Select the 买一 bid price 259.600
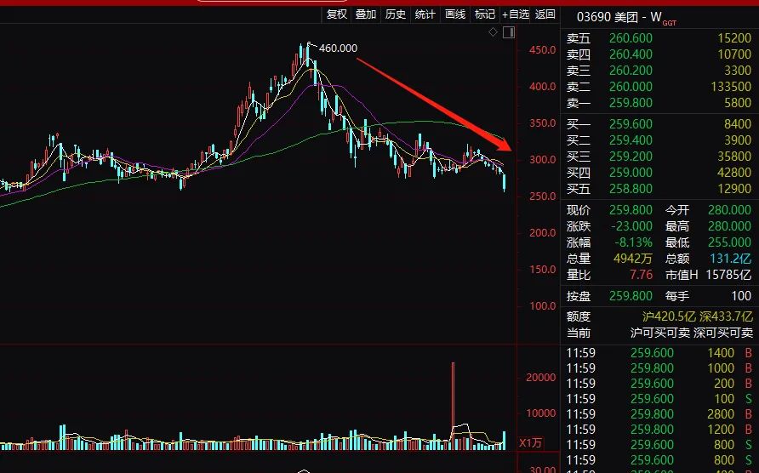The image size is (759, 473). [x=631, y=124]
